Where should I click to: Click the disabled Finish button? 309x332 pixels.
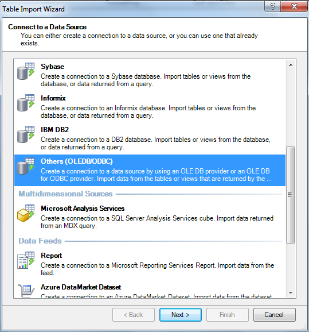[x=227, y=315]
